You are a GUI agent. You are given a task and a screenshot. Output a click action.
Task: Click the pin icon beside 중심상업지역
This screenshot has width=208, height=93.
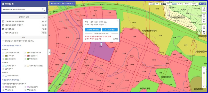coord(25,56)
